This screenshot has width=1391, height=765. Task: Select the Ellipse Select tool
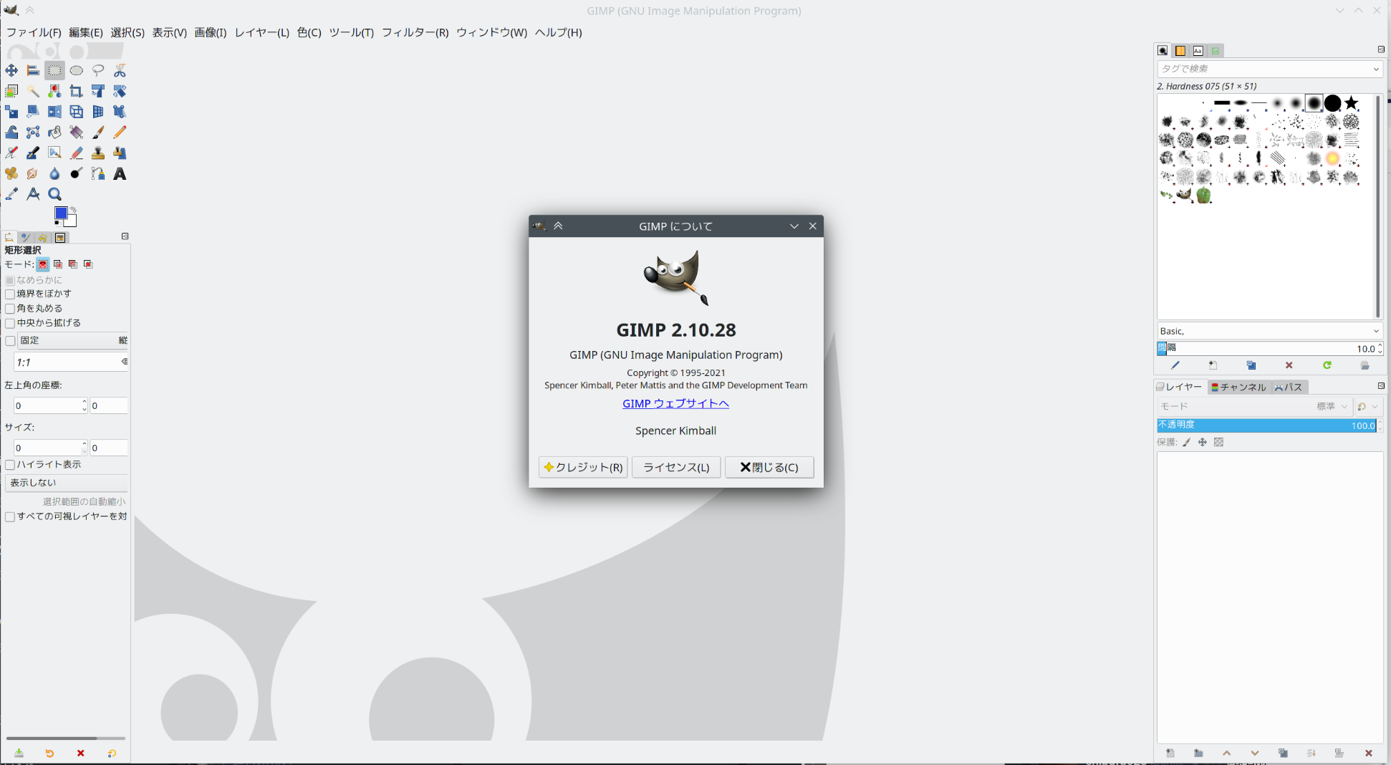point(77,70)
